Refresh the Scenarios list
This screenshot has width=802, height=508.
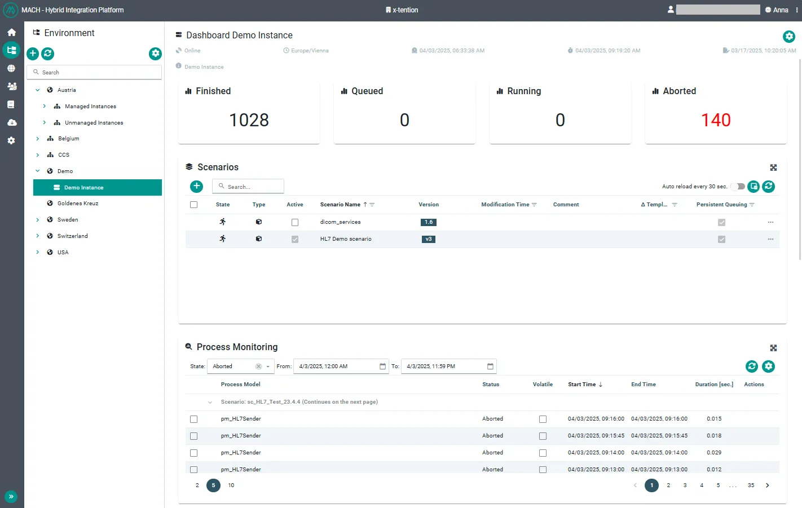[x=769, y=186]
